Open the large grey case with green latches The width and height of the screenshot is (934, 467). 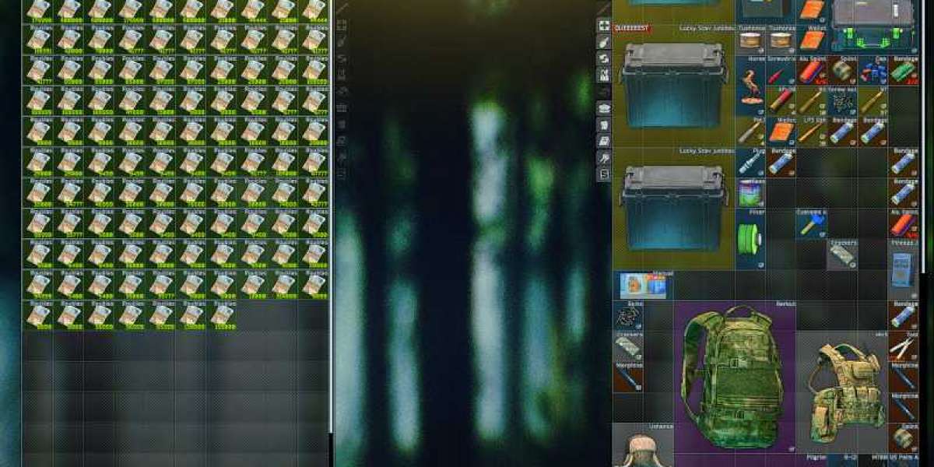tap(873, 26)
